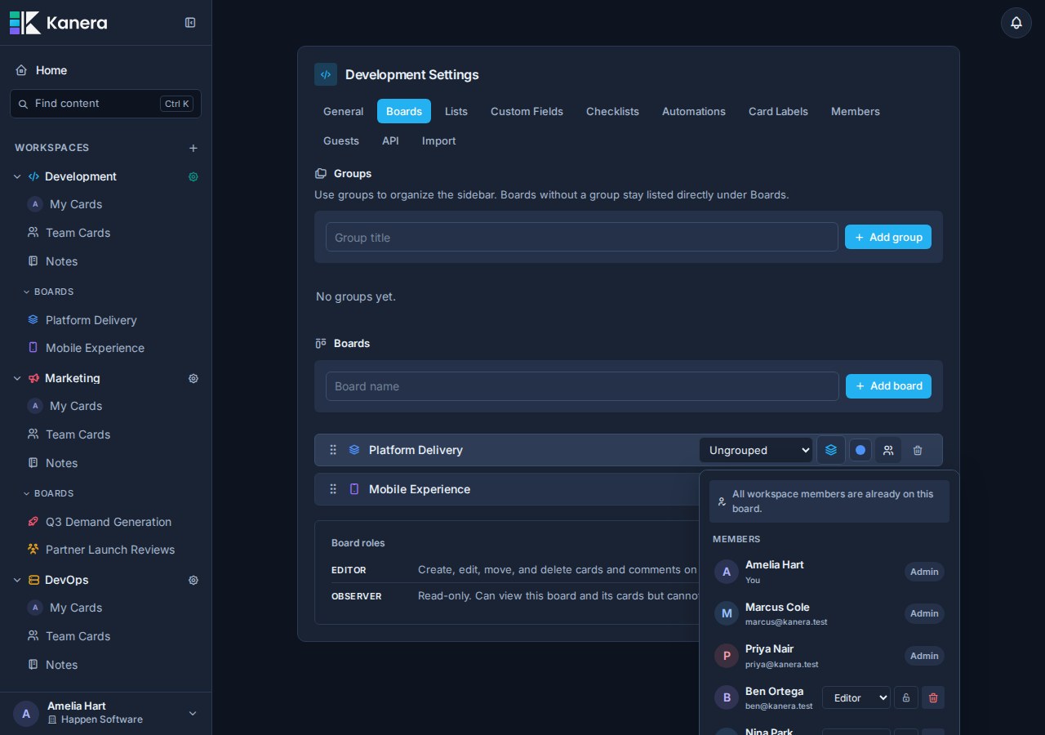Collapse the DevOps workspace
The image size is (1045, 735).
pos(17,580)
